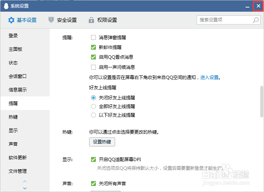The image size is (264, 192).
Task: Select the 全部好友上线提醒 radio button
Action: 93,107
